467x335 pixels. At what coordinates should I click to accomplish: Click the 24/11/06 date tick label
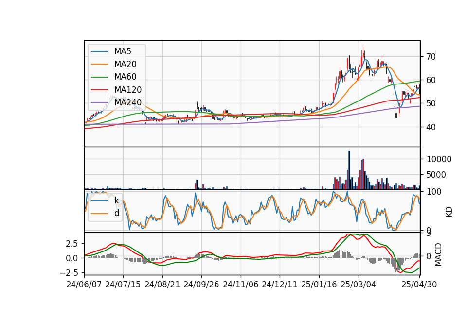click(x=241, y=285)
